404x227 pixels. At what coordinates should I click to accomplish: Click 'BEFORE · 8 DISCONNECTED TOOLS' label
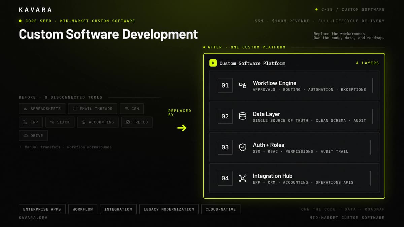coord(61,97)
